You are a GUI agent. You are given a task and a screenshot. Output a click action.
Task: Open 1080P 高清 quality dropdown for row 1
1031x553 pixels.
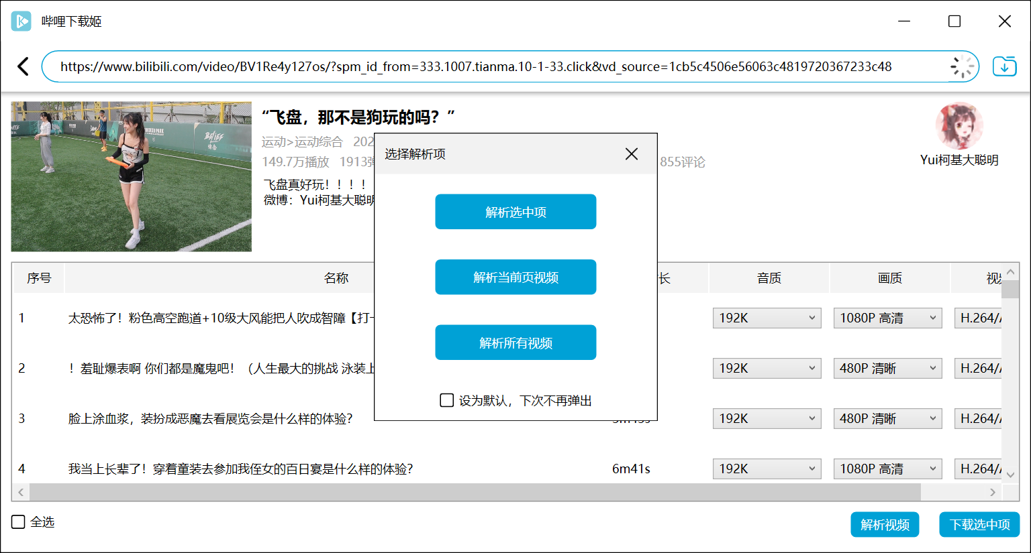click(x=887, y=318)
